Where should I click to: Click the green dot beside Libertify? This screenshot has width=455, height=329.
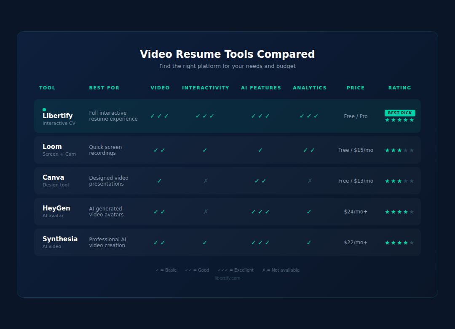(43, 109)
